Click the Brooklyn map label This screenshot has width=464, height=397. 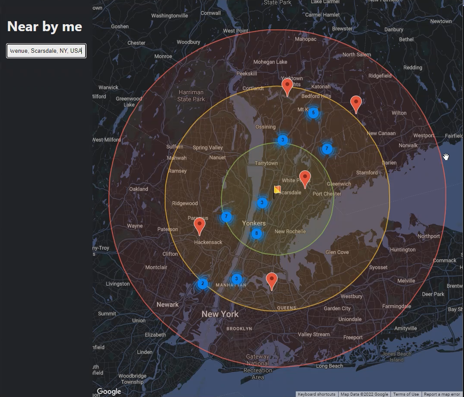click(239, 329)
